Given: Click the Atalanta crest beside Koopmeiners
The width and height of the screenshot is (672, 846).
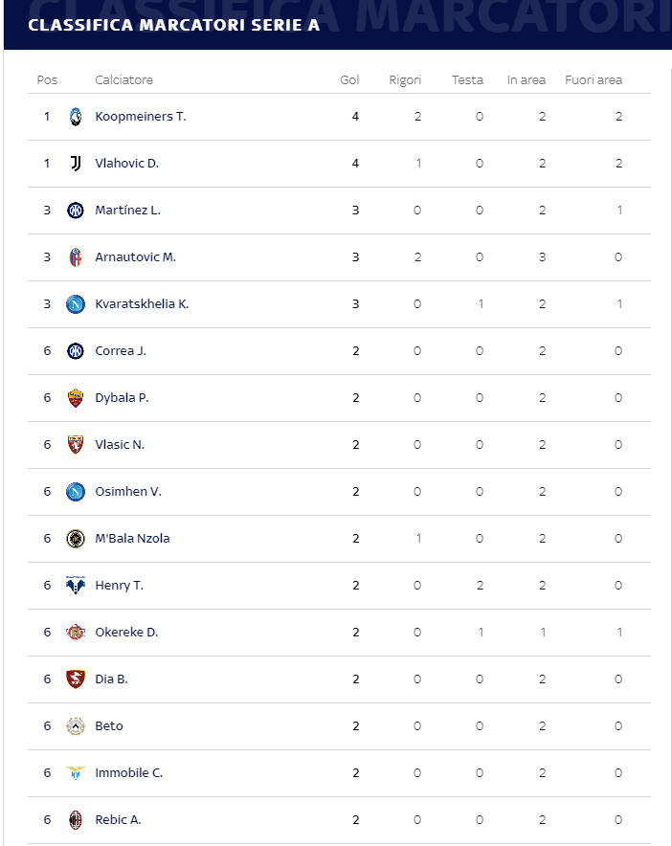Looking at the screenshot, I should pos(76,117).
